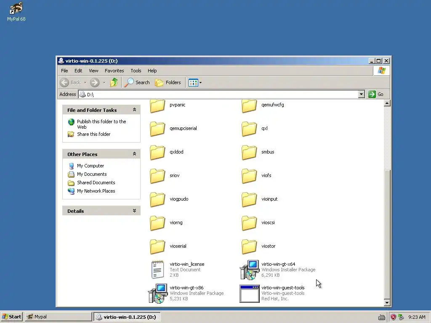Click the taskbar clock showing 9:23 AM

coord(417,317)
